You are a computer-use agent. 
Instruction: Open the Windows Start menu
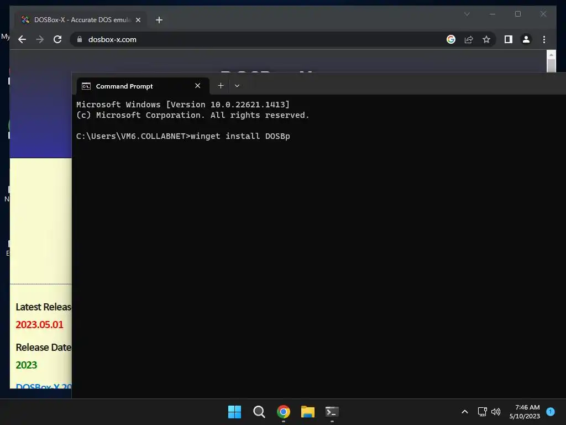(234, 412)
